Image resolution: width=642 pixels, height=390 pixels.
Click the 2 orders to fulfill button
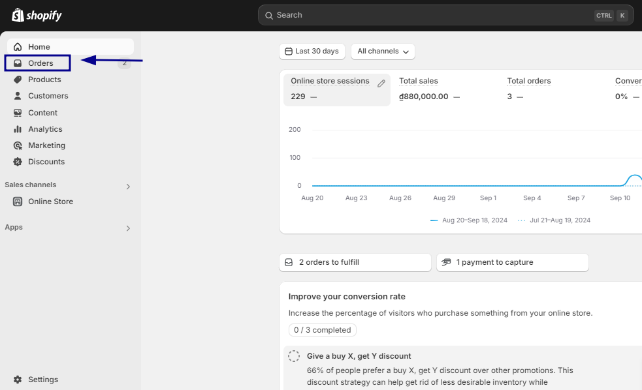(355, 262)
